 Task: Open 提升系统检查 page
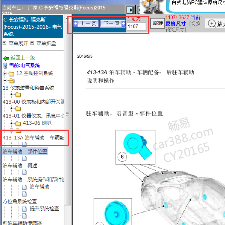[x=44, y=208]
